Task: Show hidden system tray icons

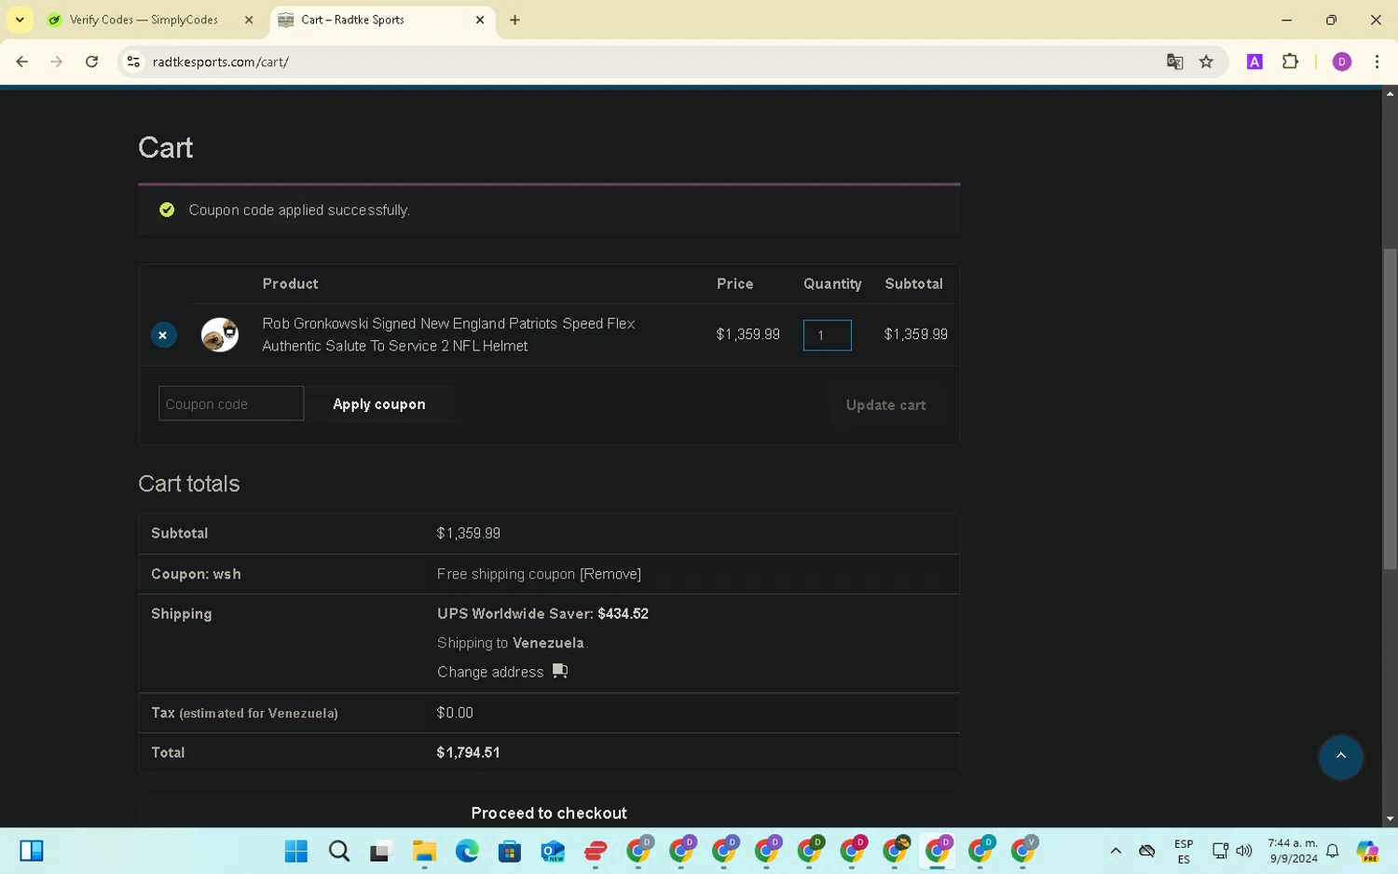Action: click(1116, 851)
